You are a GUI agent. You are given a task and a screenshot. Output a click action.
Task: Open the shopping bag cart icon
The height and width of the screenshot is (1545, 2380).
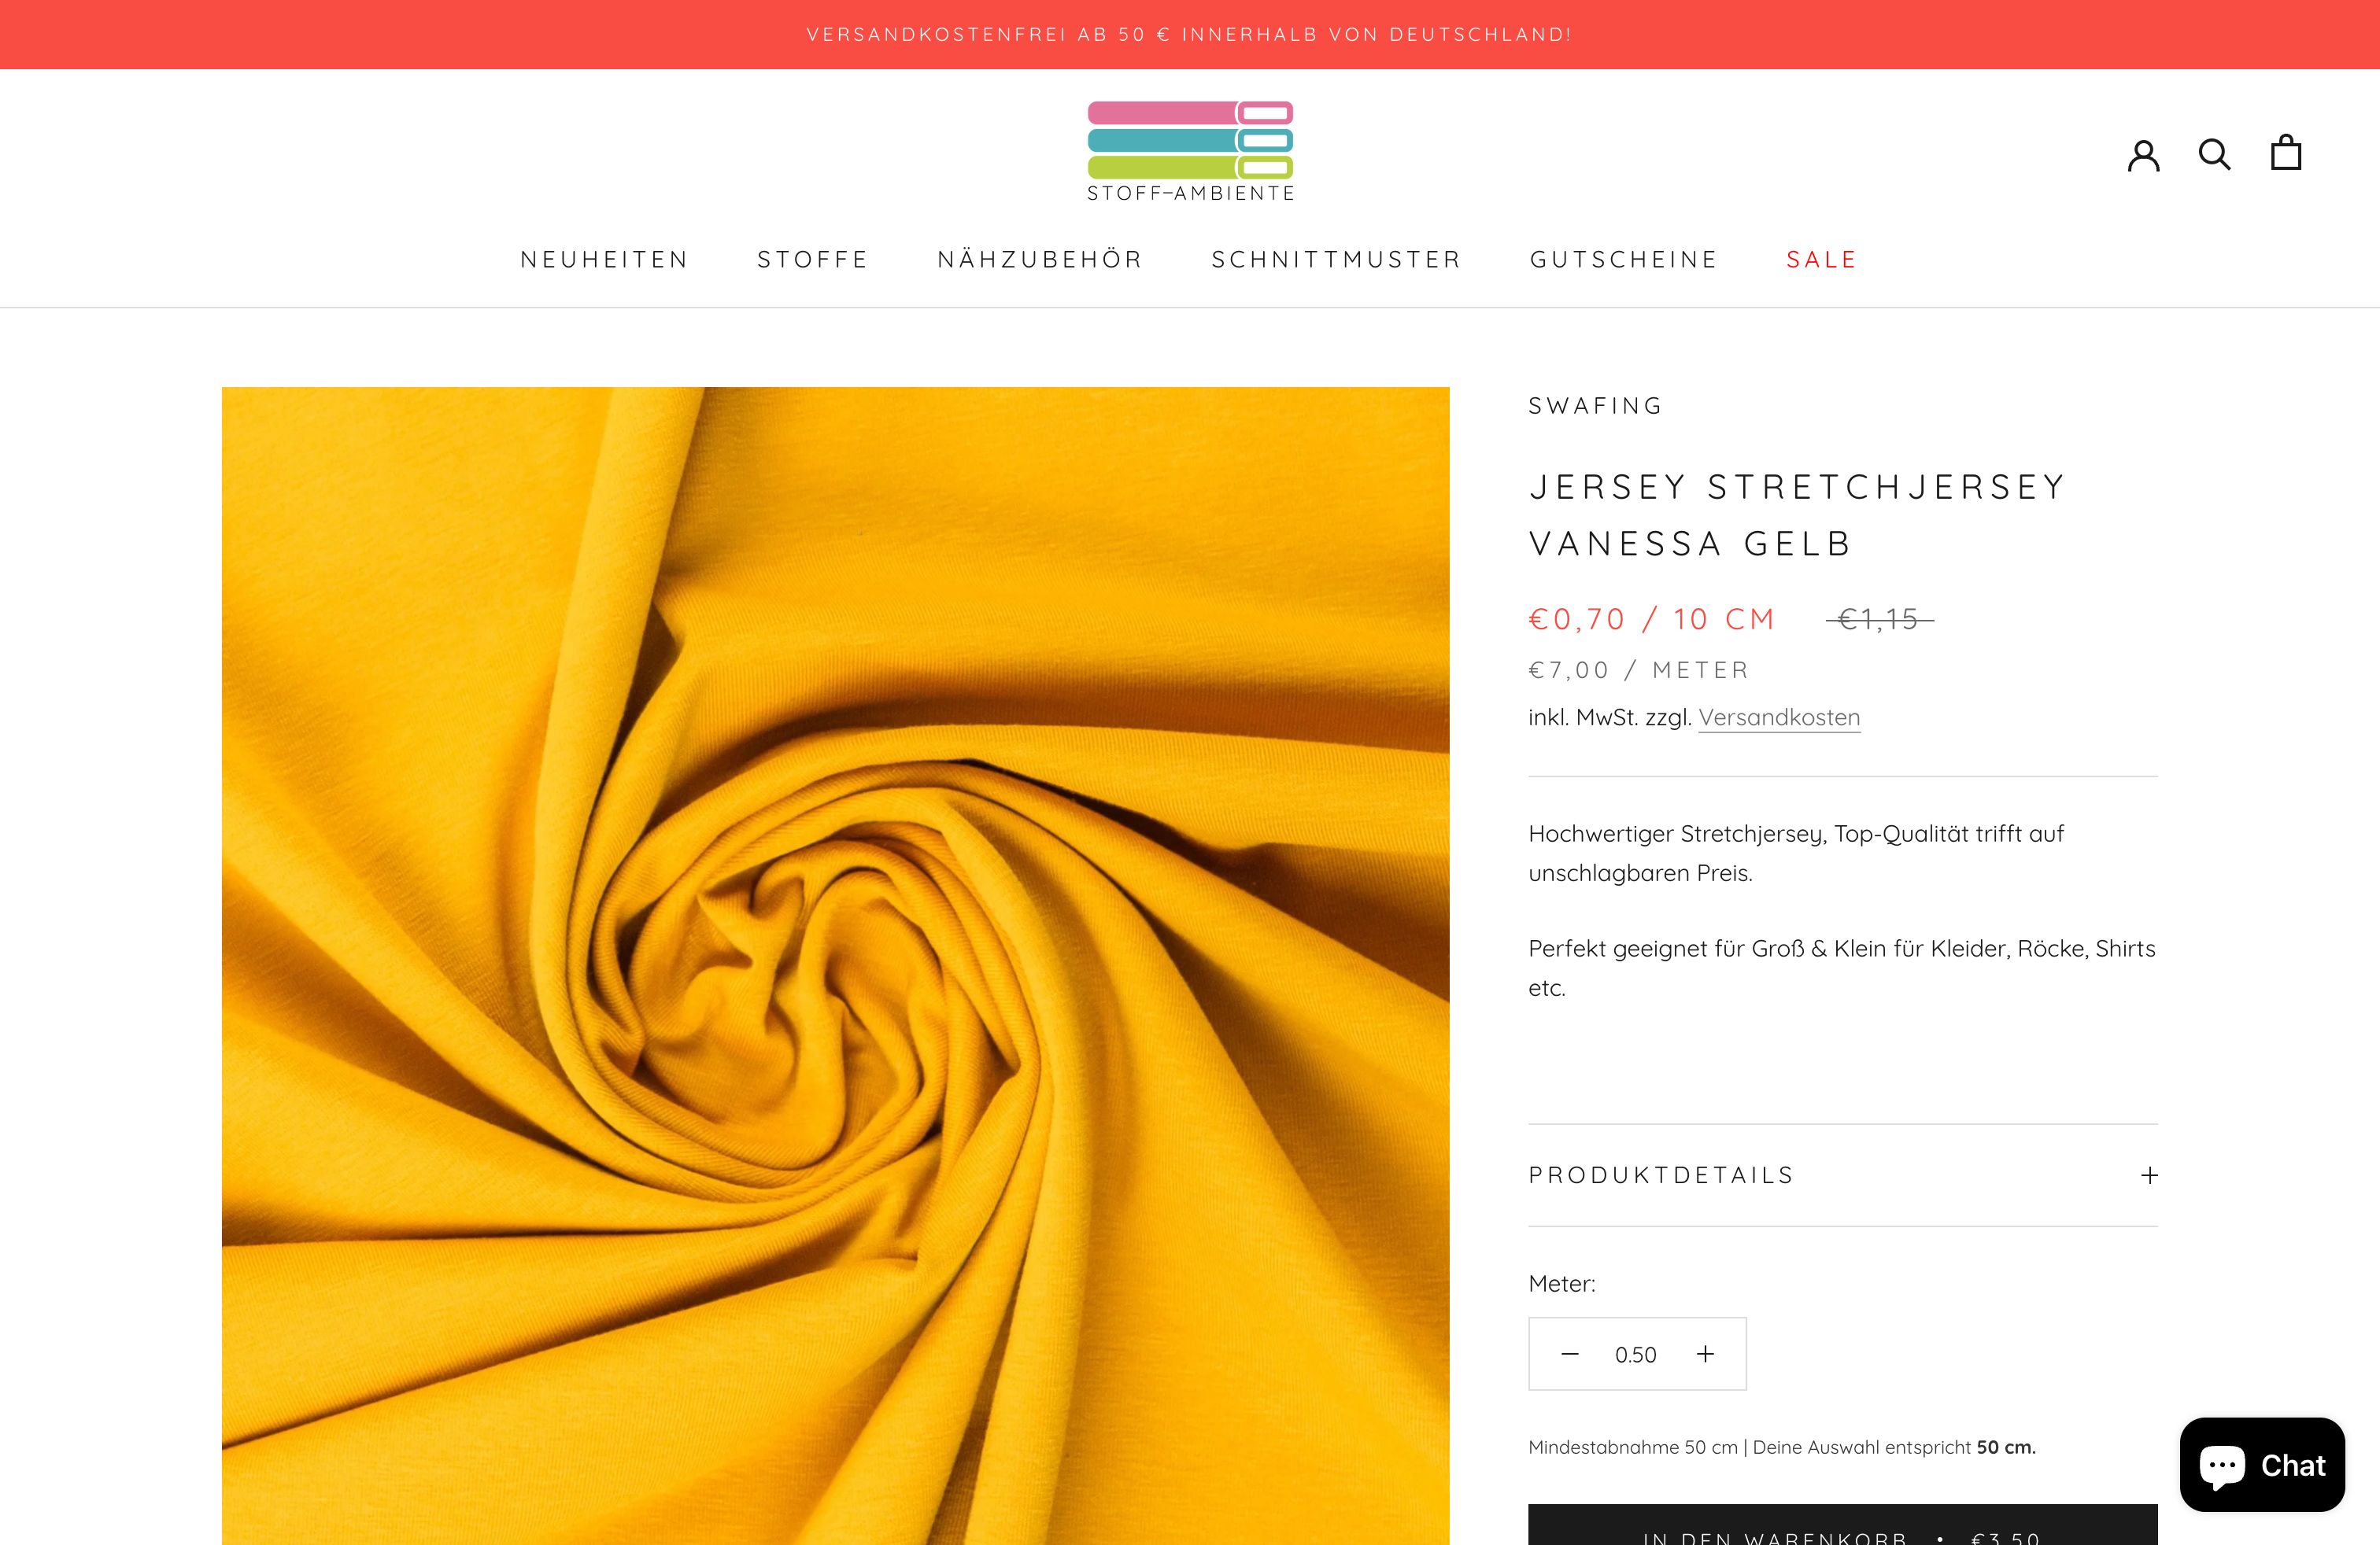coord(2286,153)
